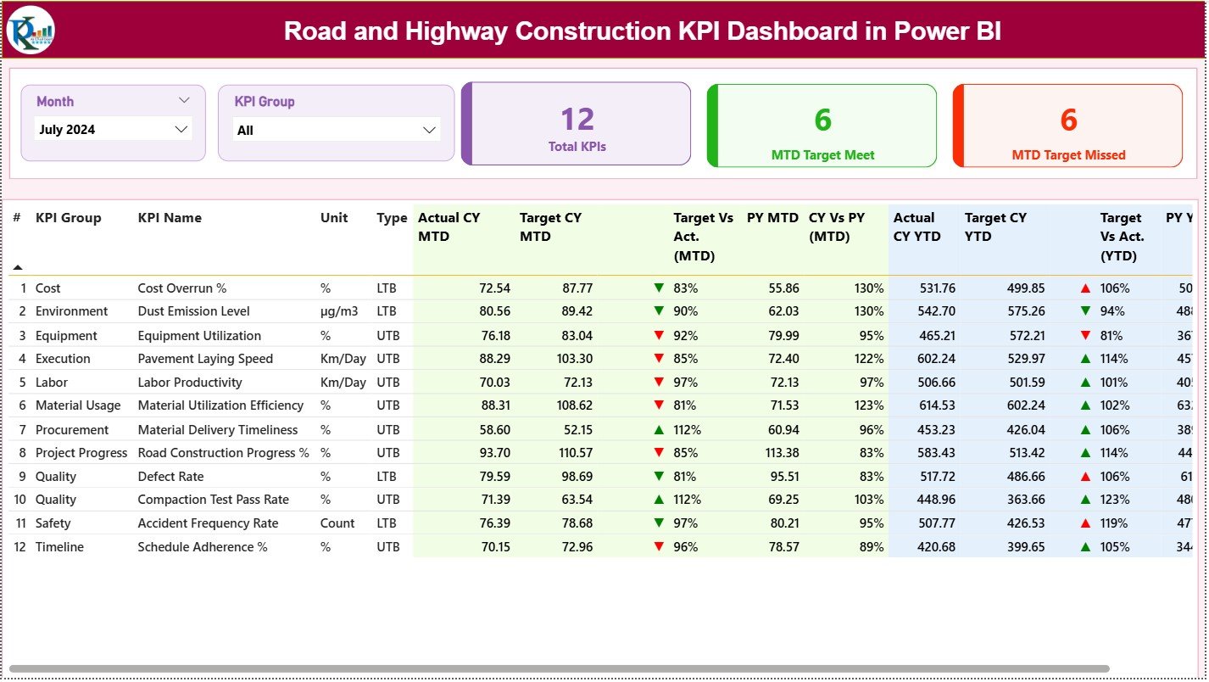
Task: Click the 6 MTD Target Missed card
Action: [x=1067, y=125]
